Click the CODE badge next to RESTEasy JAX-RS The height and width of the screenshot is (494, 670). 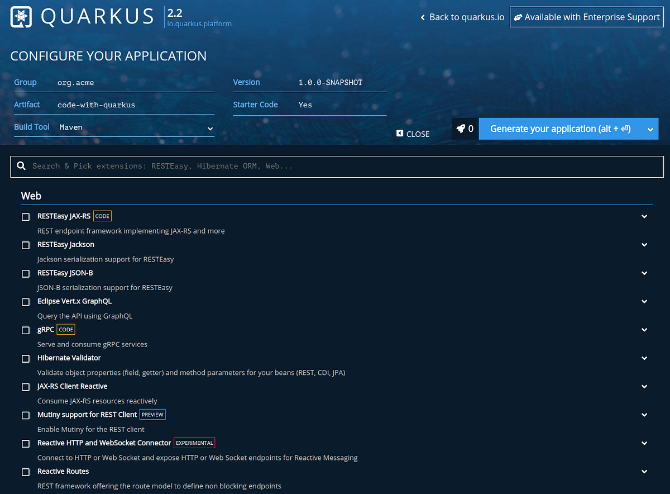pyautogui.click(x=102, y=216)
